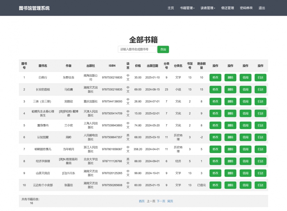Return the book 置身事内
This screenshot has width=287, height=211.
(x=260, y=125)
